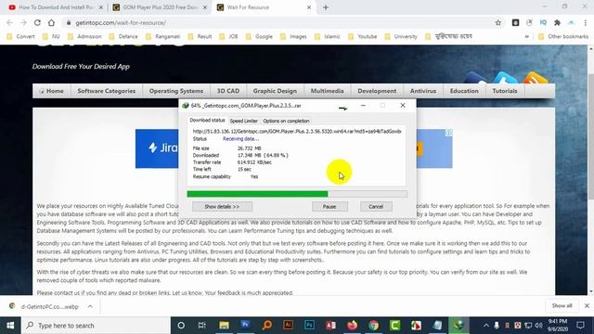594x334 pixels.
Task: Switch to the Speed Limiter tab
Action: click(243, 121)
